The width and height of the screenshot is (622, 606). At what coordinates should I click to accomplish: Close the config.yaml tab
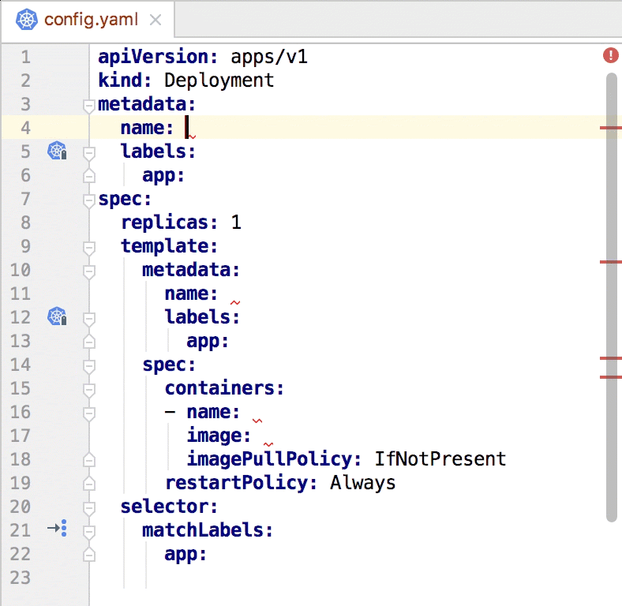(x=155, y=20)
